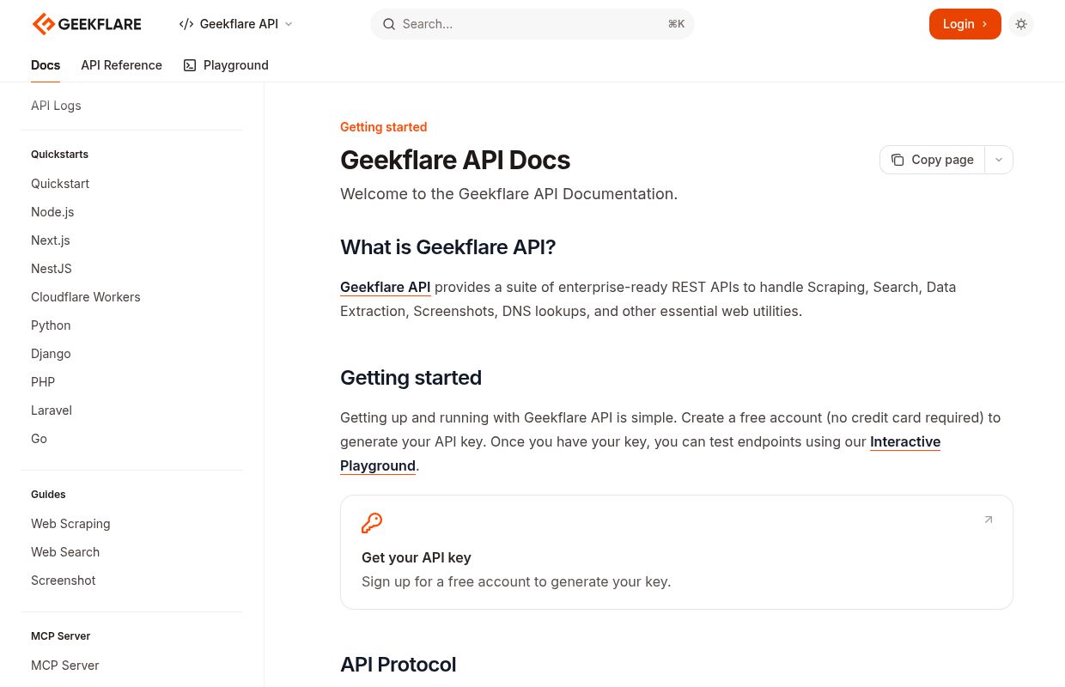This screenshot has width=1065, height=687.
Task: Click the Copy page button
Action: coord(933,160)
